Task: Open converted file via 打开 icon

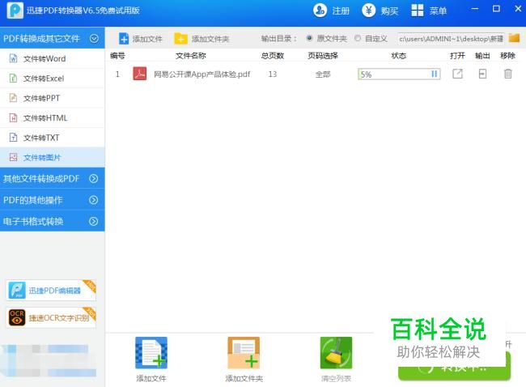Action: tap(457, 74)
